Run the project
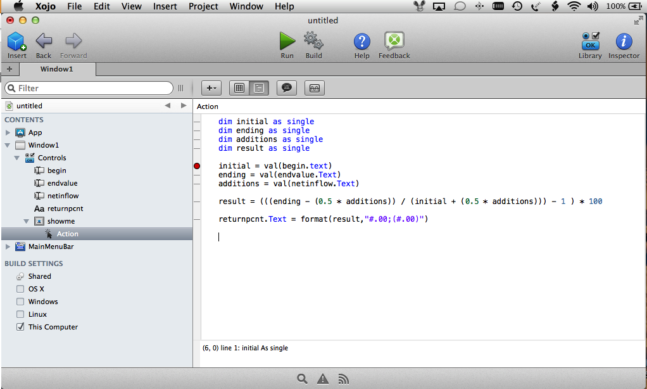Screen dimensions: 647x389 (287, 41)
